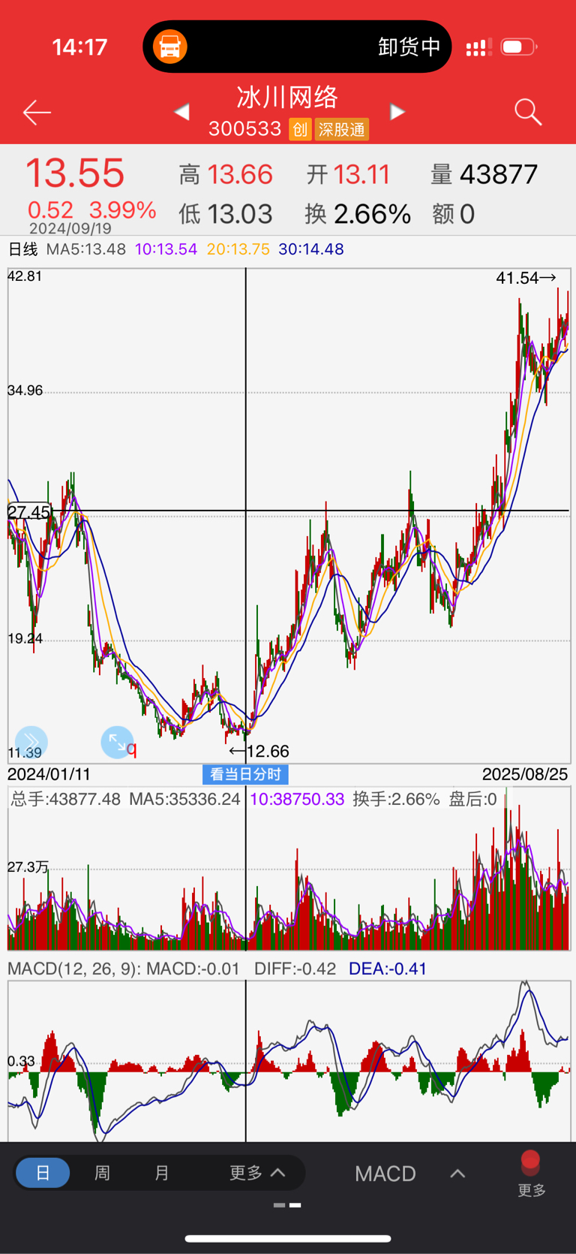Screen dimensions: 576x1254
Task: Tap the high price 13.66
Action: (x=239, y=175)
